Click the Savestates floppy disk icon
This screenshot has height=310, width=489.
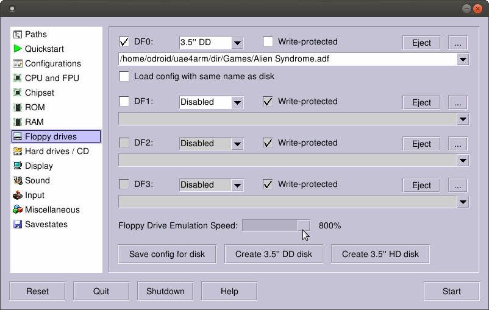[x=18, y=224]
